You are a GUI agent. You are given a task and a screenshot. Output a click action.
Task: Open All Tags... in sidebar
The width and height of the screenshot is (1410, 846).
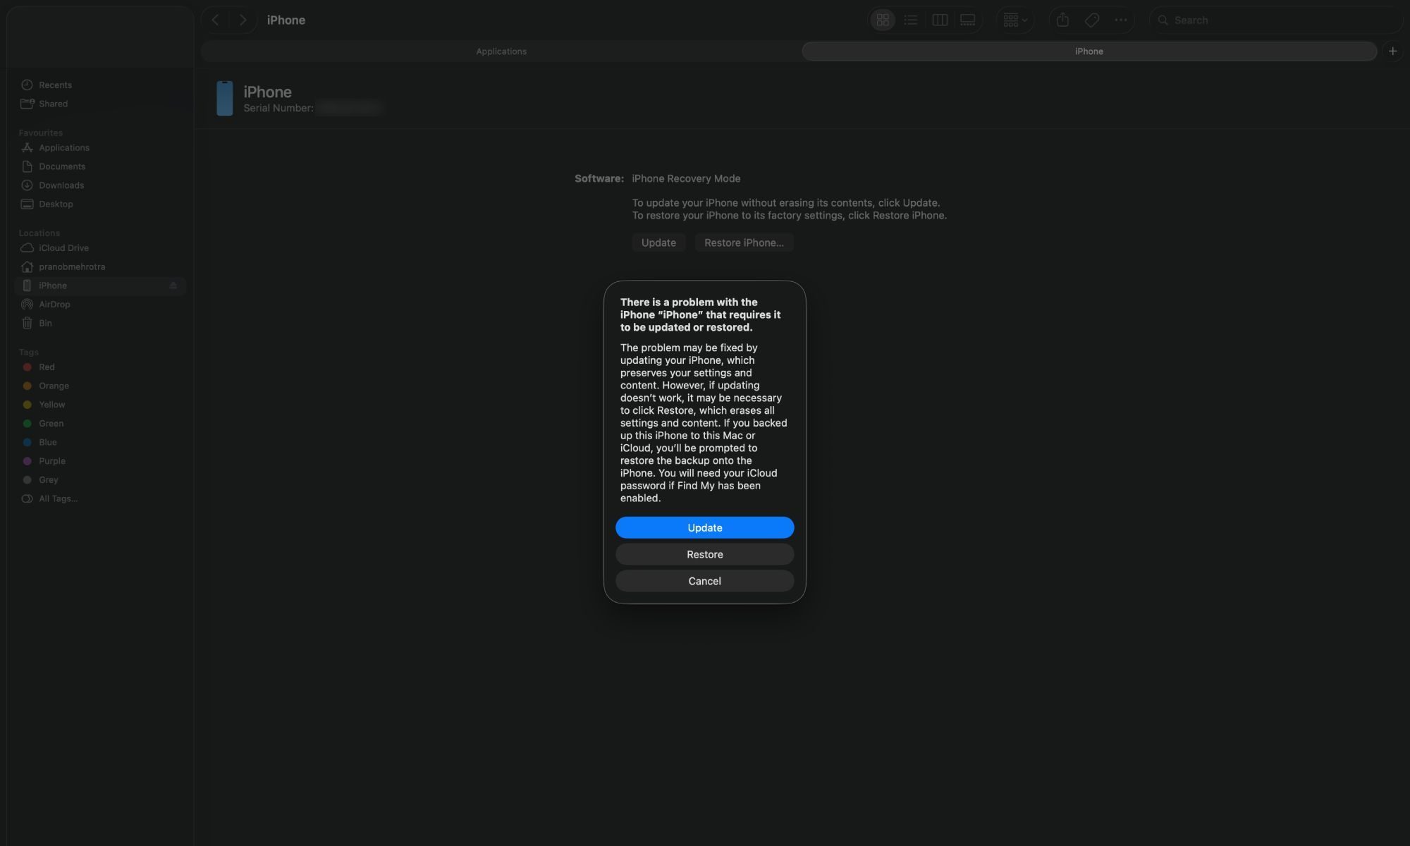(x=99, y=498)
